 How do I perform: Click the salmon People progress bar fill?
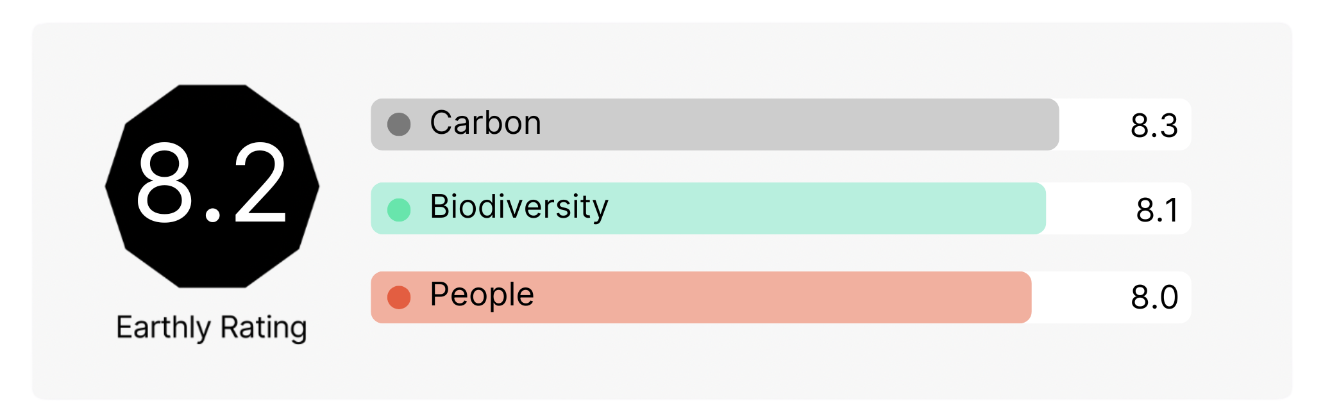point(770,297)
